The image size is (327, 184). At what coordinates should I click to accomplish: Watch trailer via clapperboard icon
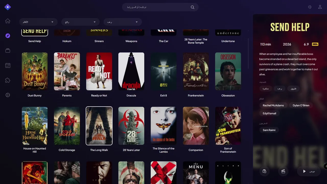pos(283,171)
